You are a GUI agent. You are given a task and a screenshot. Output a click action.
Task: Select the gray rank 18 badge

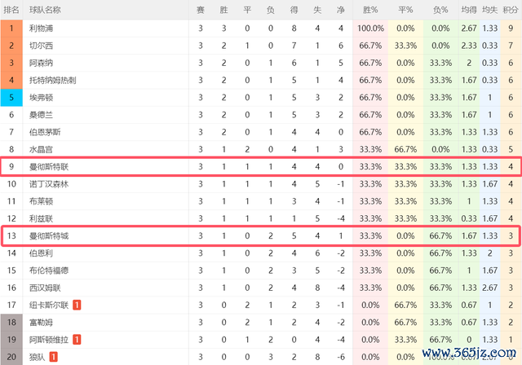(11, 322)
